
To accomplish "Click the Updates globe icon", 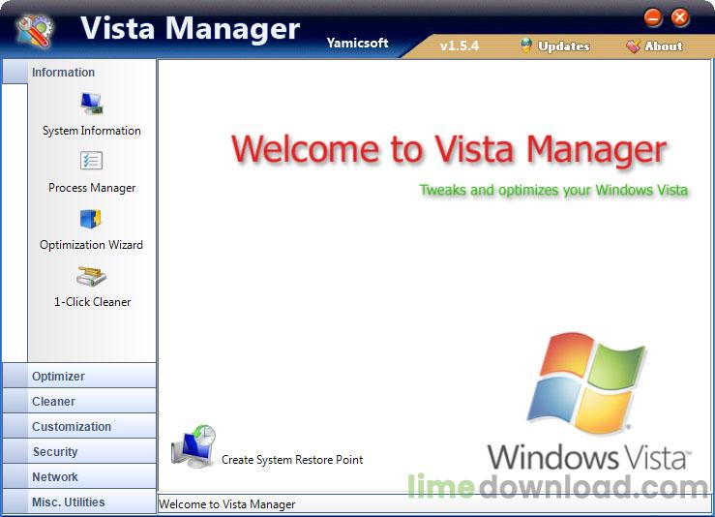I will tap(526, 46).
